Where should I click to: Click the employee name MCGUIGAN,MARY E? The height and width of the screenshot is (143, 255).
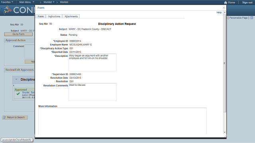(x=80, y=45)
